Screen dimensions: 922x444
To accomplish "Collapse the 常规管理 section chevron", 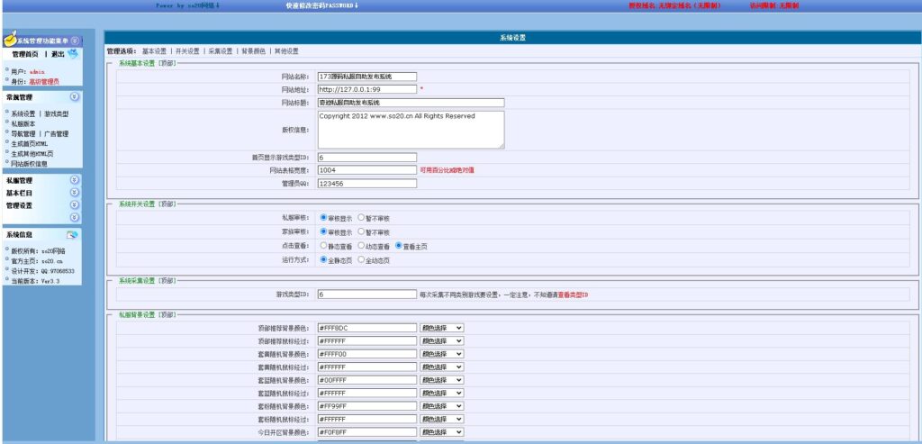I will click(75, 96).
